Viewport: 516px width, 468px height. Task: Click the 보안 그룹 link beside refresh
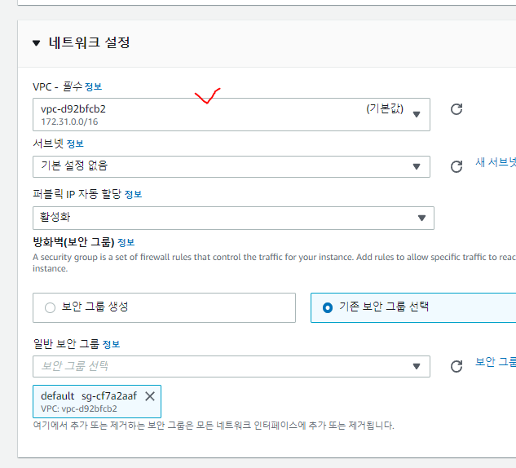(496, 361)
